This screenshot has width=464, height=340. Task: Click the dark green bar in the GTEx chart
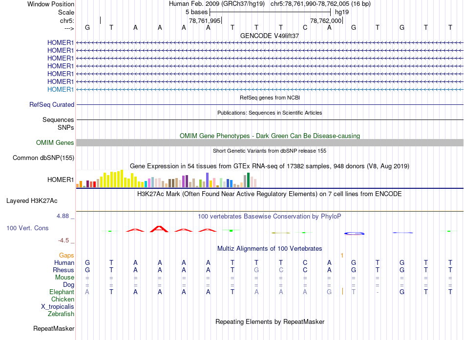(248, 180)
